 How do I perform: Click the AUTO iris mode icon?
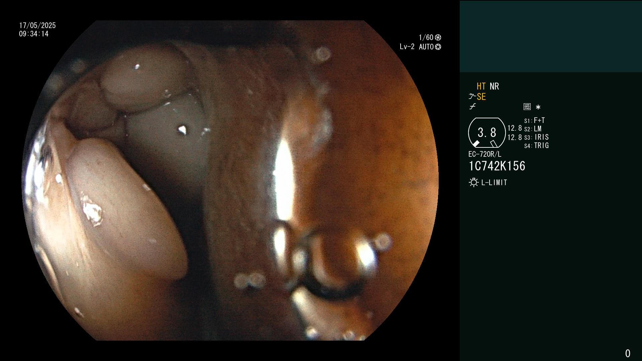[x=438, y=47]
